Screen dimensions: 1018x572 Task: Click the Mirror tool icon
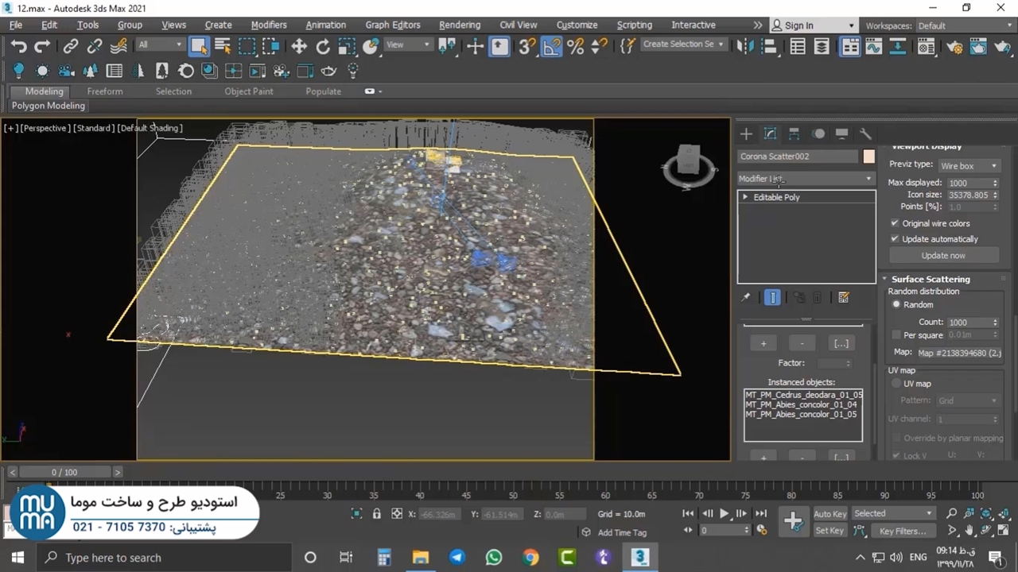click(744, 46)
